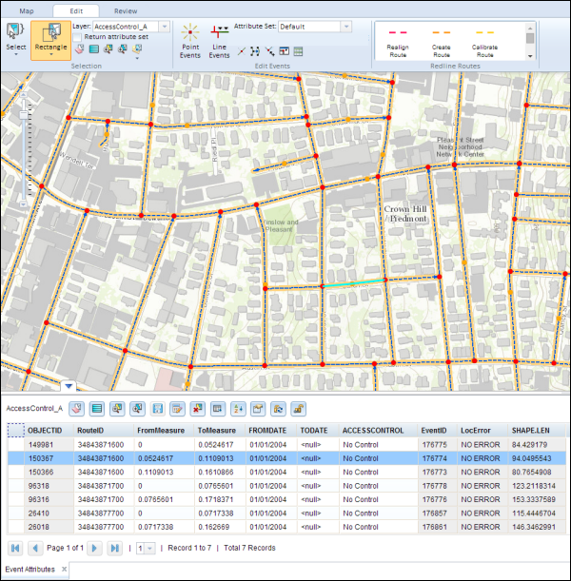The image size is (571, 581).
Task: Click the first icon in AccessControl_A table toolbar
Action: (76, 408)
